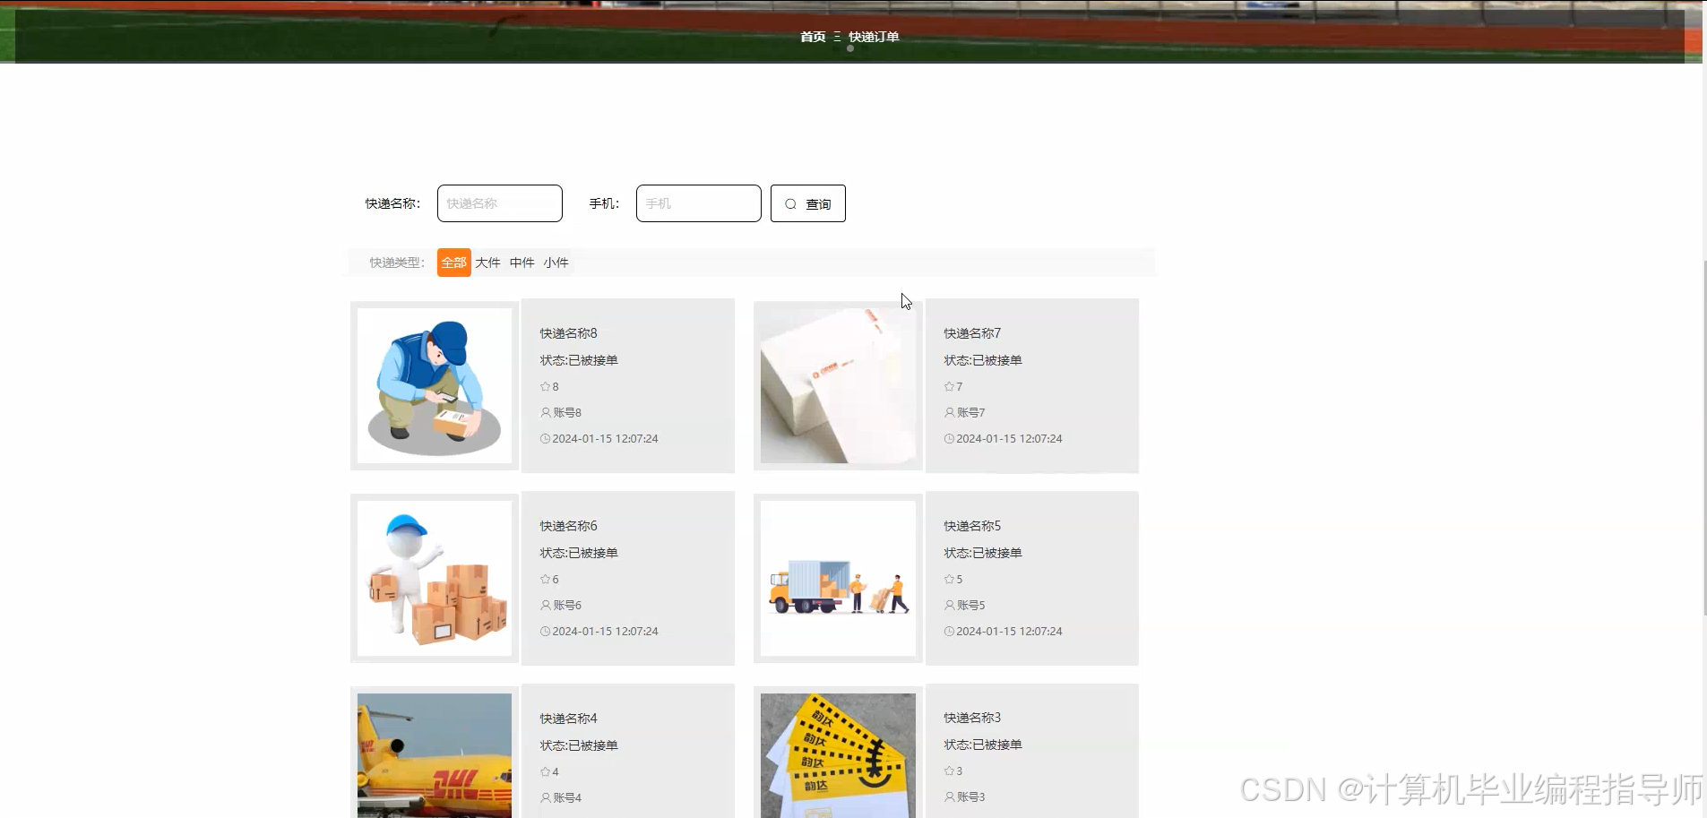Switch to the 快递订单 navigation item
Screen dimensions: 1707x818
point(875,37)
